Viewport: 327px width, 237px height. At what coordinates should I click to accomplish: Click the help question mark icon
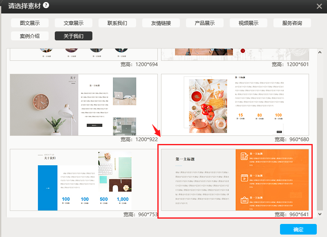pyautogui.click(x=46, y=5)
